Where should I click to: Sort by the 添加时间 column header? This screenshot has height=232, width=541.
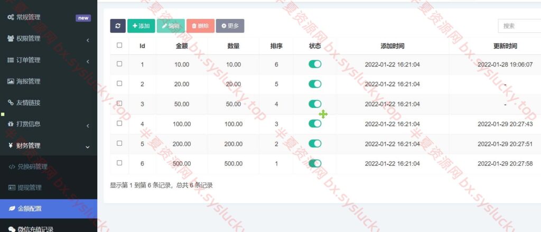[393, 46]
